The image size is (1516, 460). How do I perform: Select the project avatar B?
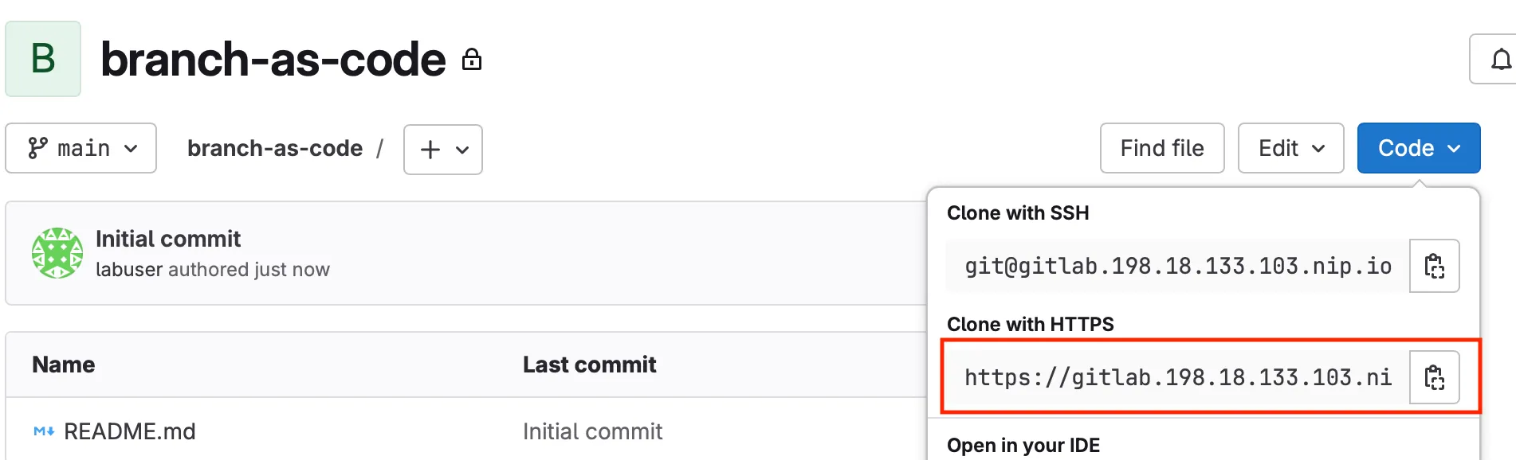coord(43,58)
